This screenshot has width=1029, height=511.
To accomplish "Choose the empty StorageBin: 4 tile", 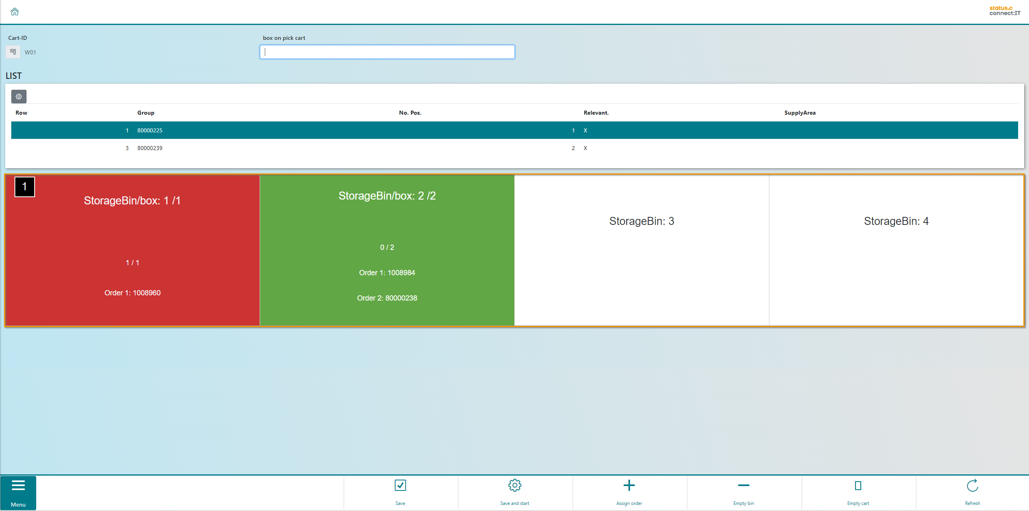I will (x=896, y=249).
